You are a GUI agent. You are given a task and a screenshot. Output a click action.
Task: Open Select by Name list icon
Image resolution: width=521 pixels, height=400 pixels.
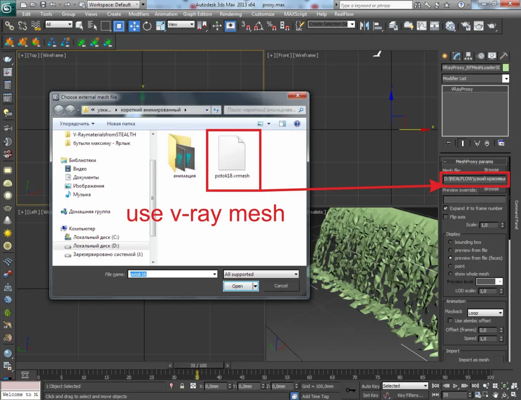[x=92, y=25]
